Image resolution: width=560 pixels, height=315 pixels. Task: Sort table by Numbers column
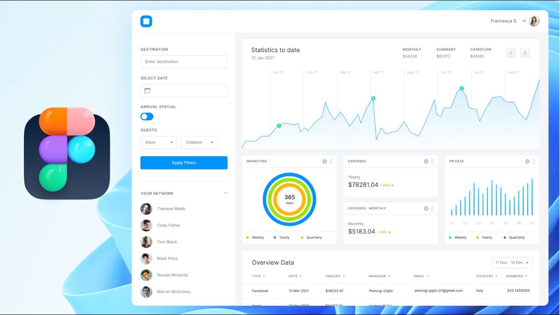coord(517,276)
